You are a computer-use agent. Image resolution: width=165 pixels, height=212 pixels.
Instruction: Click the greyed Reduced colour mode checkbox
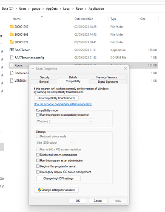(38, 137)
